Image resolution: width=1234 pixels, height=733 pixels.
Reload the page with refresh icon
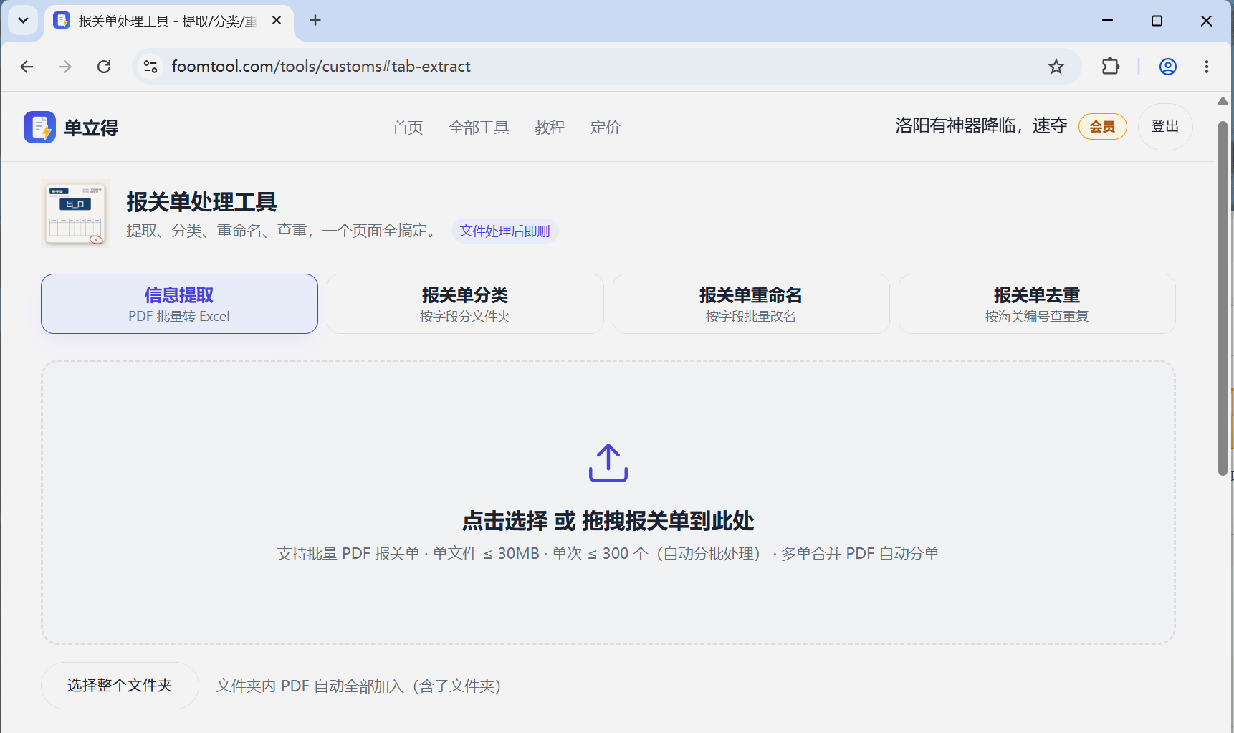pyautogui.click(x=104, y=67)
